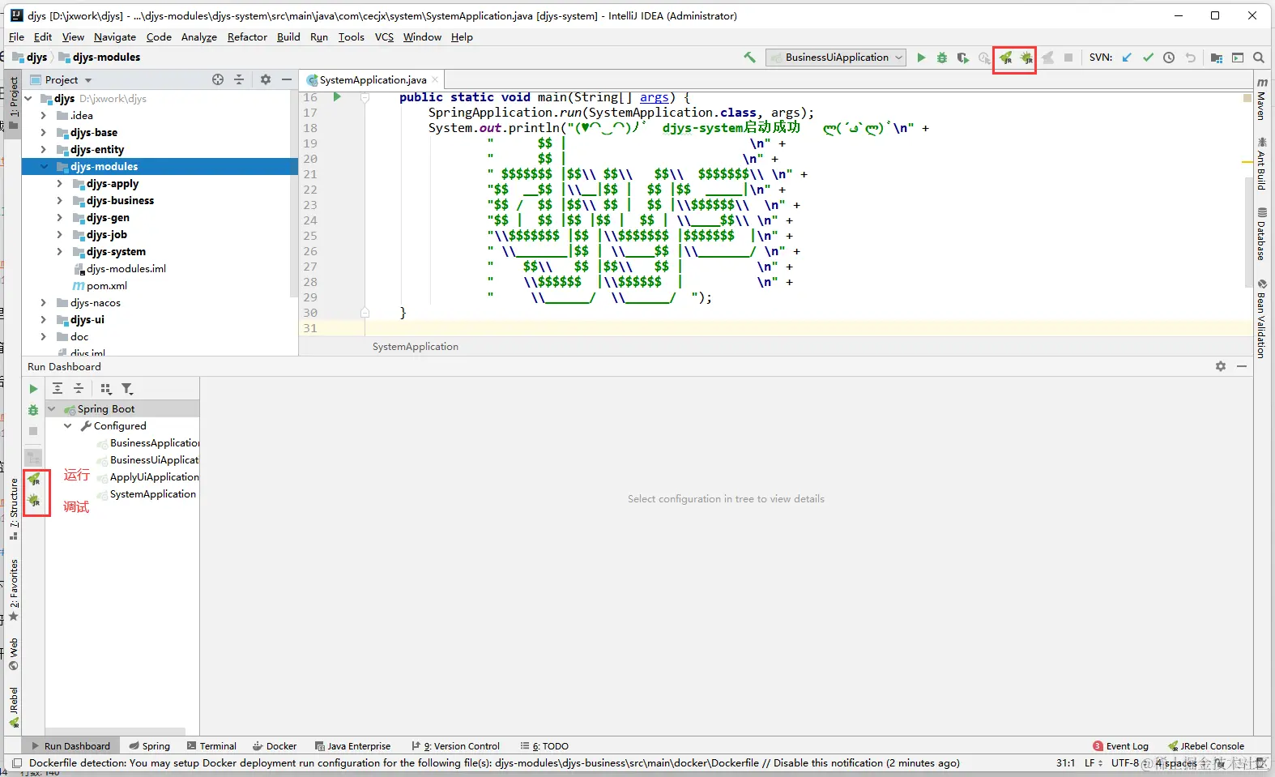Open the TODO tool window
1275x777 pixels.
[x=544, y=746]
